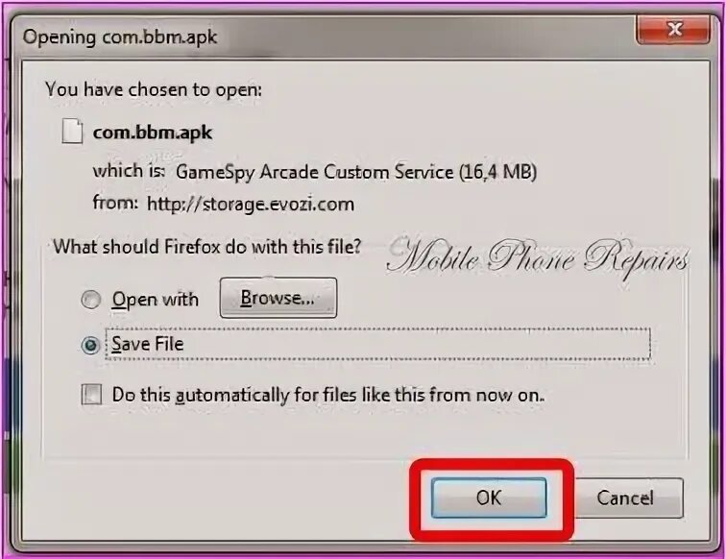Viewport: 726px width, 559px height.
Task: Click the Browse... button
Action: (278, 298)
